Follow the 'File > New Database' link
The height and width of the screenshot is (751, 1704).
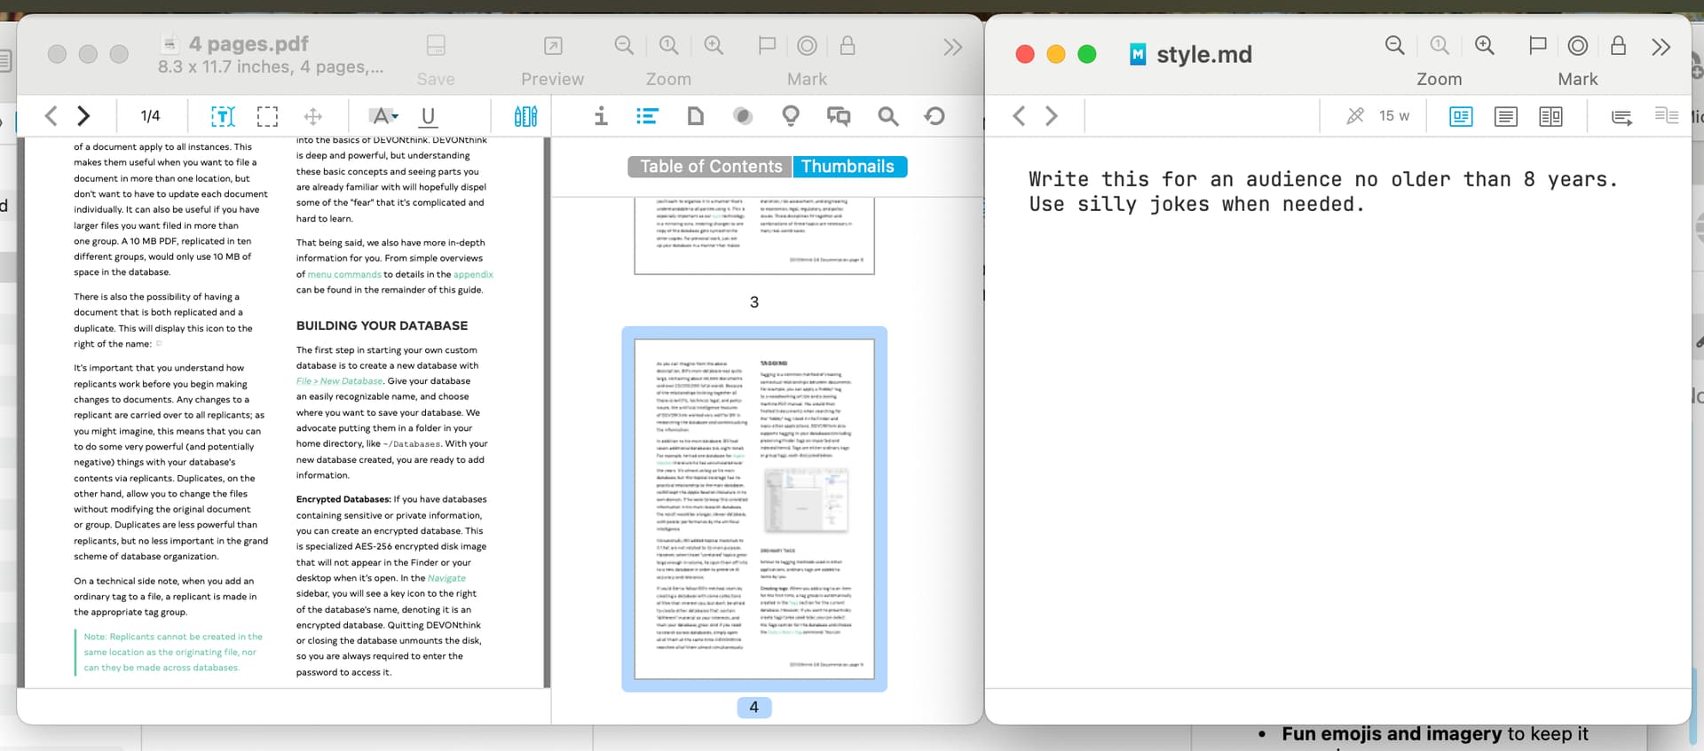(x=339, y=381)
